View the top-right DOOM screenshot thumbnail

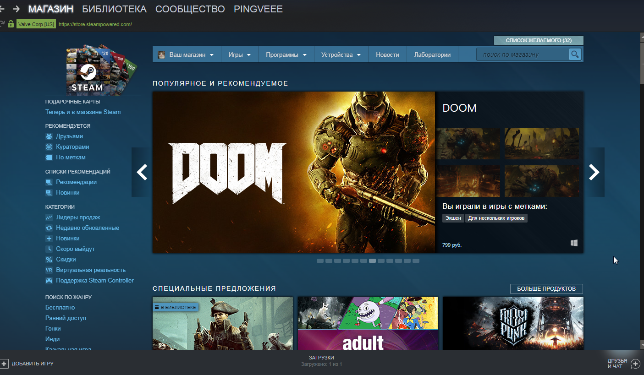[542, 144]
